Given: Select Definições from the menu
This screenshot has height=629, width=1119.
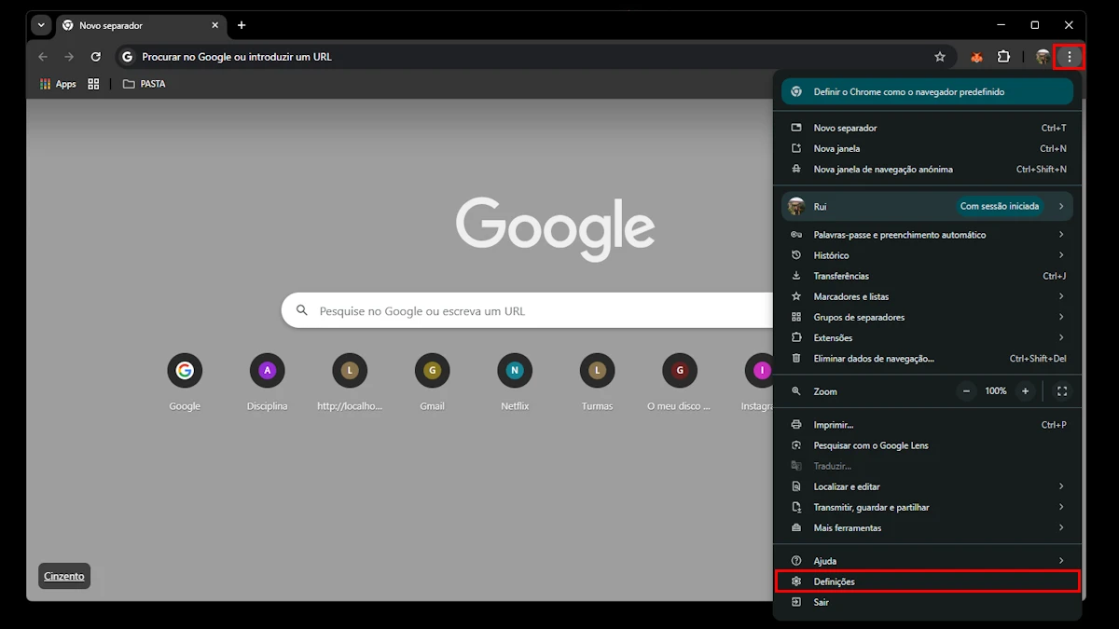Looking at the screenshot, I should coord(927,581).
